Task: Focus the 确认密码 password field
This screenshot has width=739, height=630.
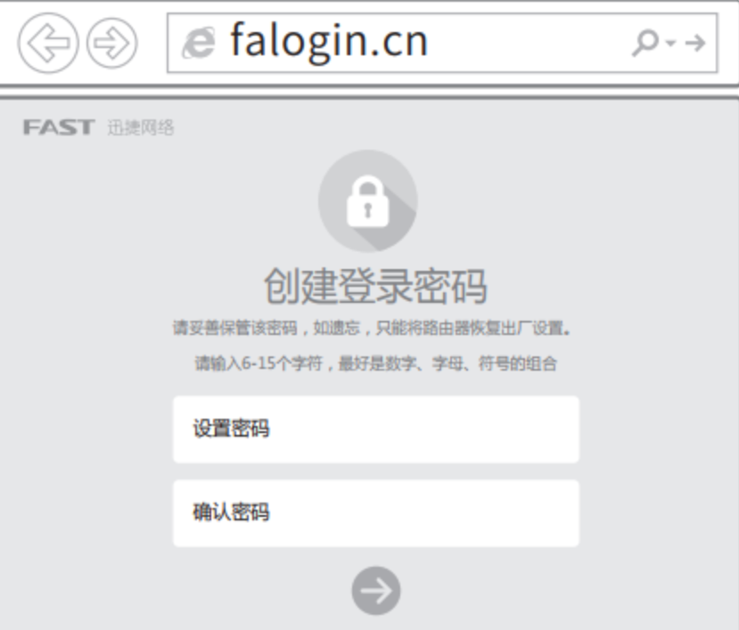Action: pyautogui.click(x=376, y=513)
